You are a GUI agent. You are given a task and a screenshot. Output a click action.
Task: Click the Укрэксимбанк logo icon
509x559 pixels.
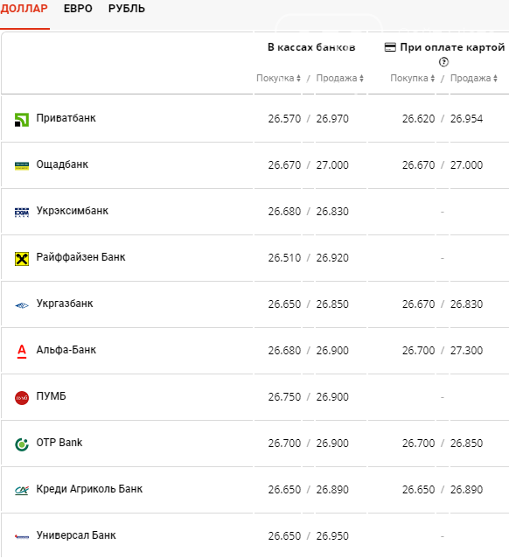point(21,212)
